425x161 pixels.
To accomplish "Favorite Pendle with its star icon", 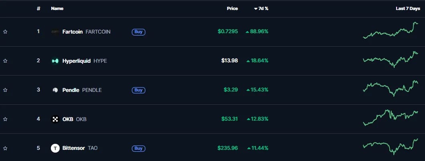I will pos(5,90).
